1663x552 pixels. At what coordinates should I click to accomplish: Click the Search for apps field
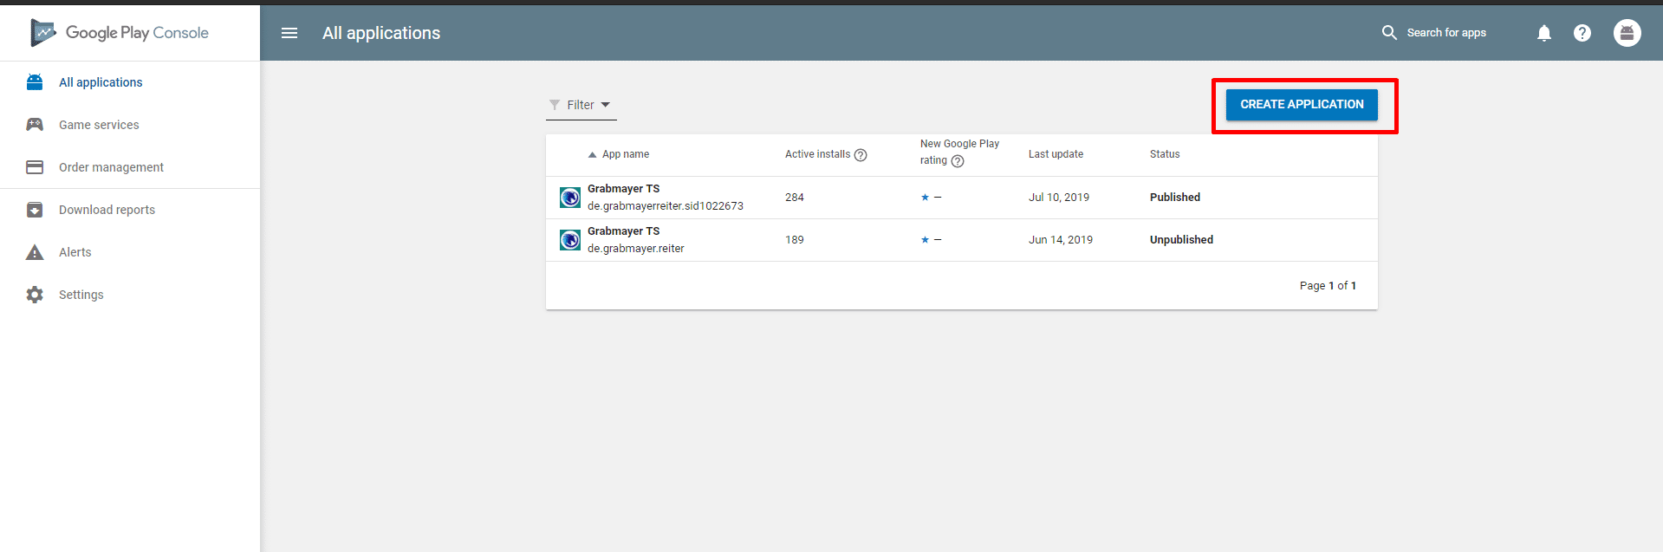1446,33
